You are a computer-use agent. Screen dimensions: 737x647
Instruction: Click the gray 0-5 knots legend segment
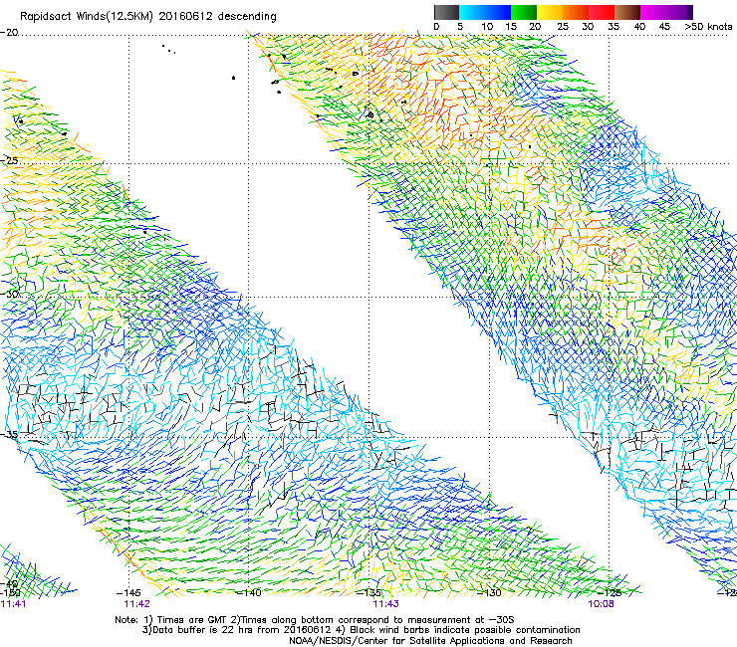point(446,12)
